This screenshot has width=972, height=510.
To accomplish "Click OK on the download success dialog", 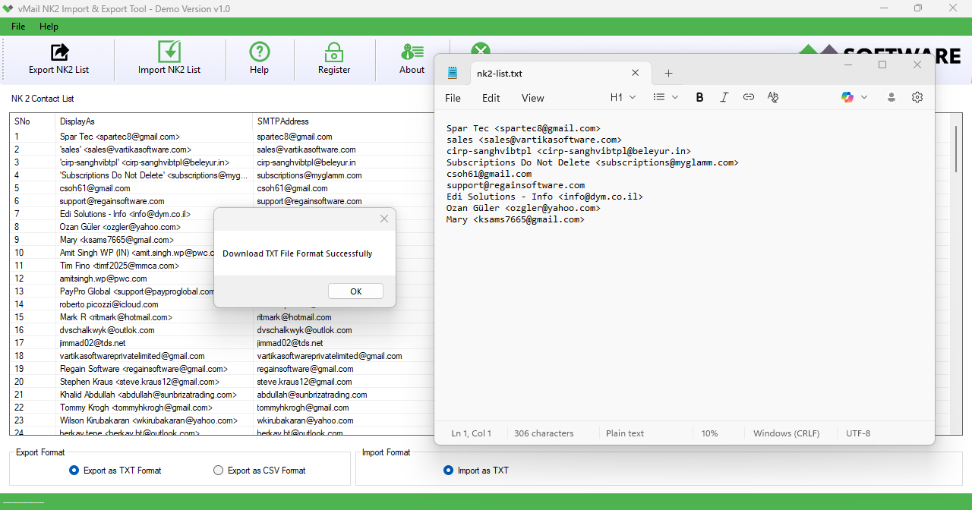I will click(x=355, y=291).
